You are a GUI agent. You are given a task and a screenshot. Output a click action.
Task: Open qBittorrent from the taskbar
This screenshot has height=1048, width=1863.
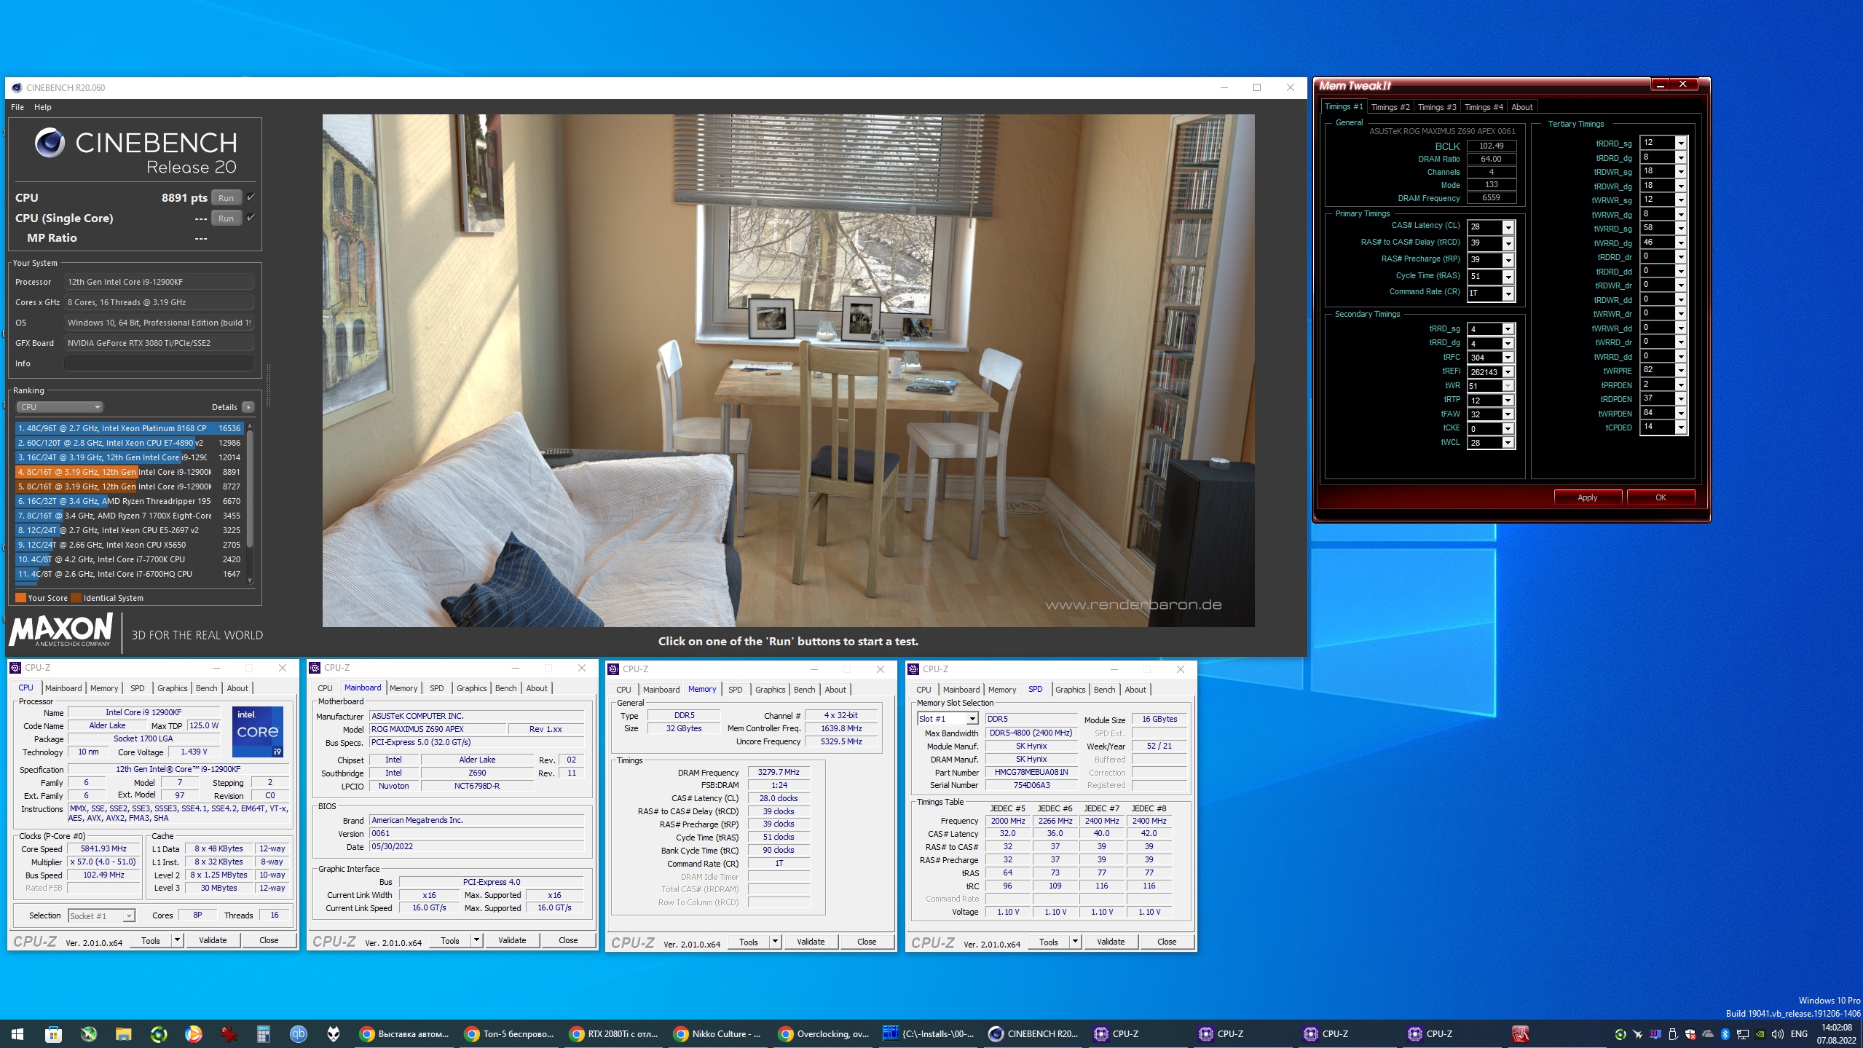pyautogui.click(x=298, y=1033)
